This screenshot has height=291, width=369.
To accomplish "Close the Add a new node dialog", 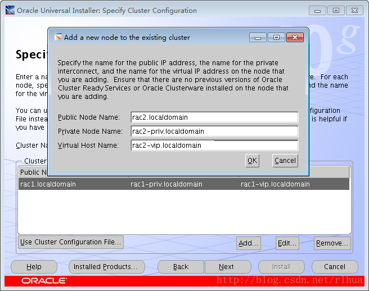I will [295, 38].
